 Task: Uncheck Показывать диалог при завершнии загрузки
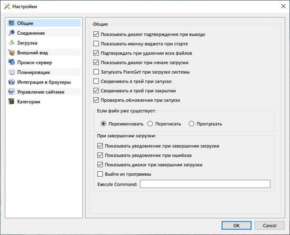point(100,165)
